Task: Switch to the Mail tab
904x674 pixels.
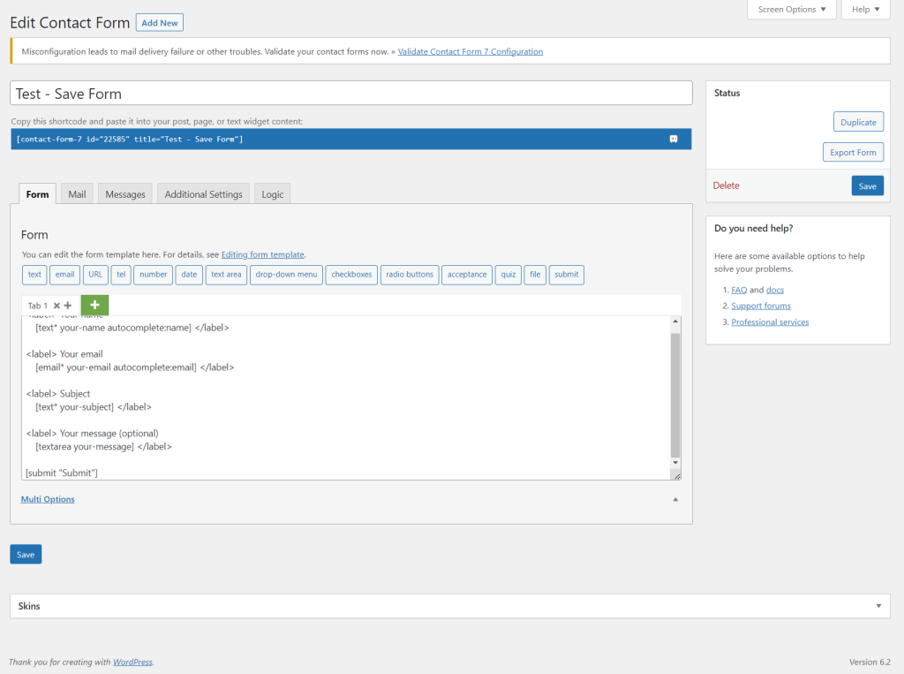Action: pos(77,194)
